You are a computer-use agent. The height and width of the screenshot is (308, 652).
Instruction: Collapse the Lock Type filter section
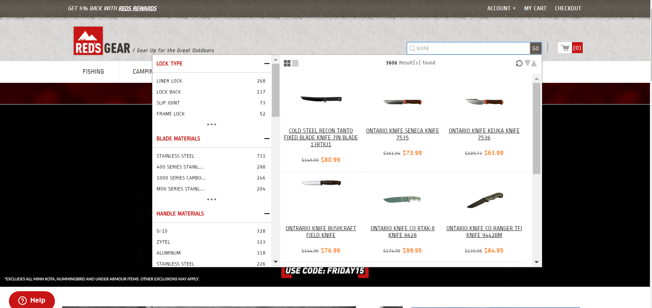267,64
